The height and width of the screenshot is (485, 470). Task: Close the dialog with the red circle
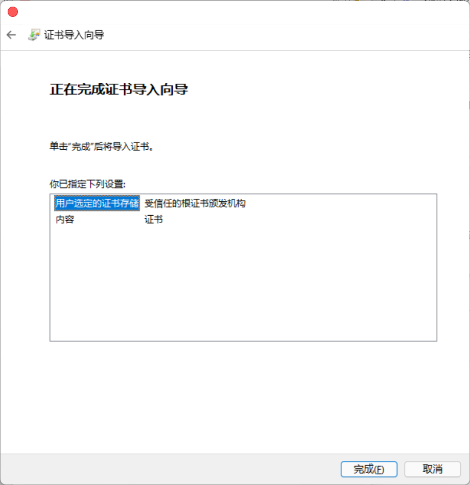click(13, 12)
